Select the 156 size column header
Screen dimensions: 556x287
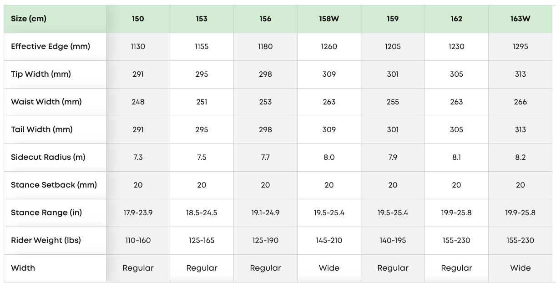(265, 19)
